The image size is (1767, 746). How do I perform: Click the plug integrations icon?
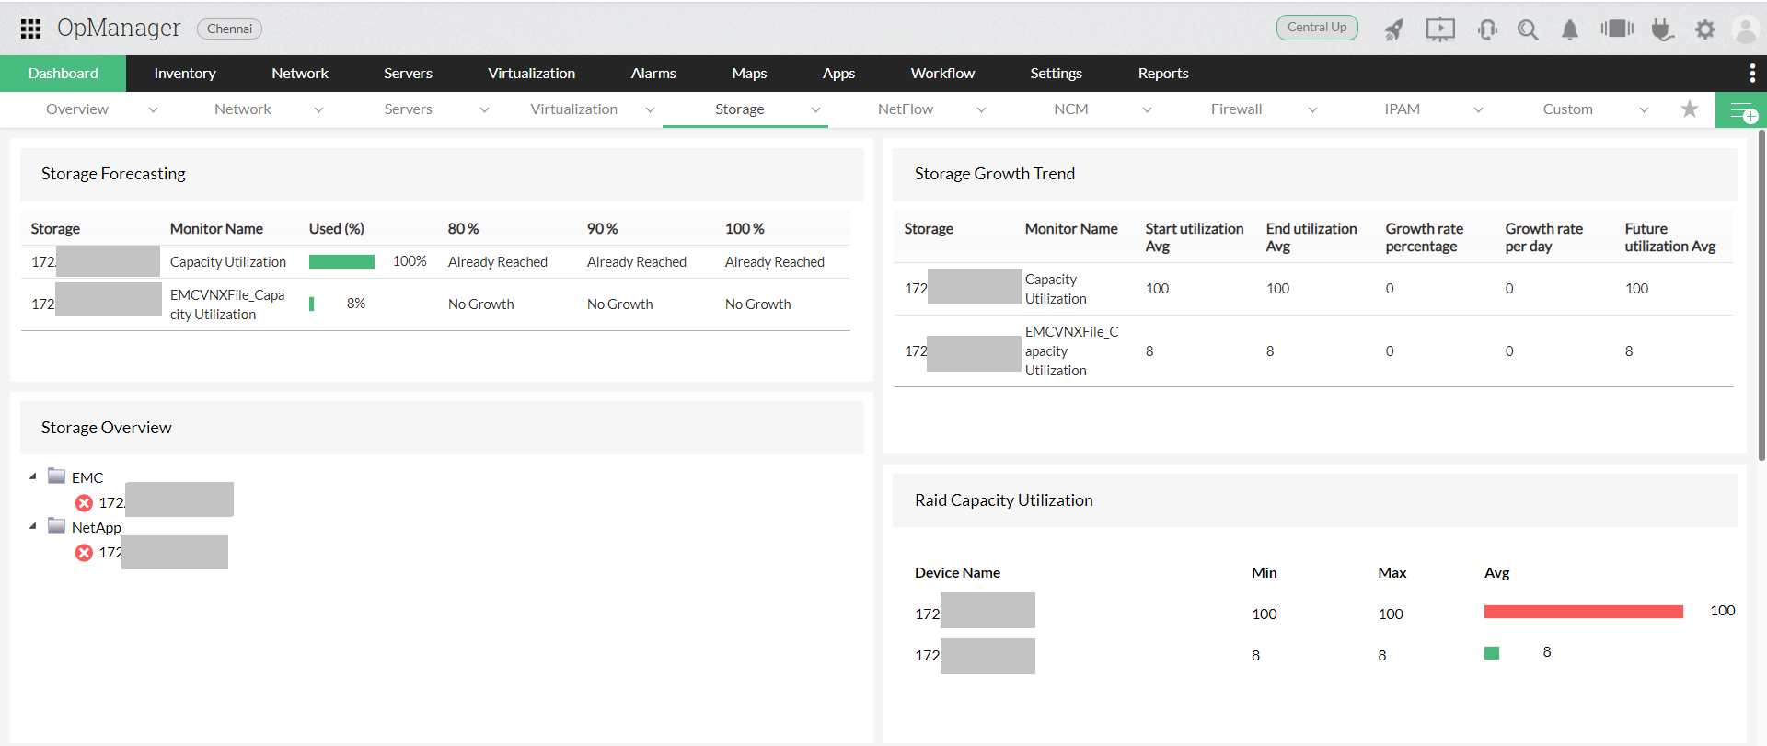point(1661,29)
